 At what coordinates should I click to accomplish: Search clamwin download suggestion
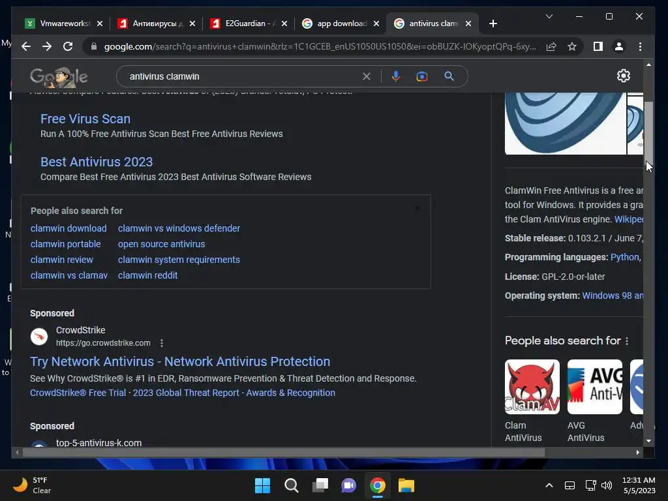point(68,228)
